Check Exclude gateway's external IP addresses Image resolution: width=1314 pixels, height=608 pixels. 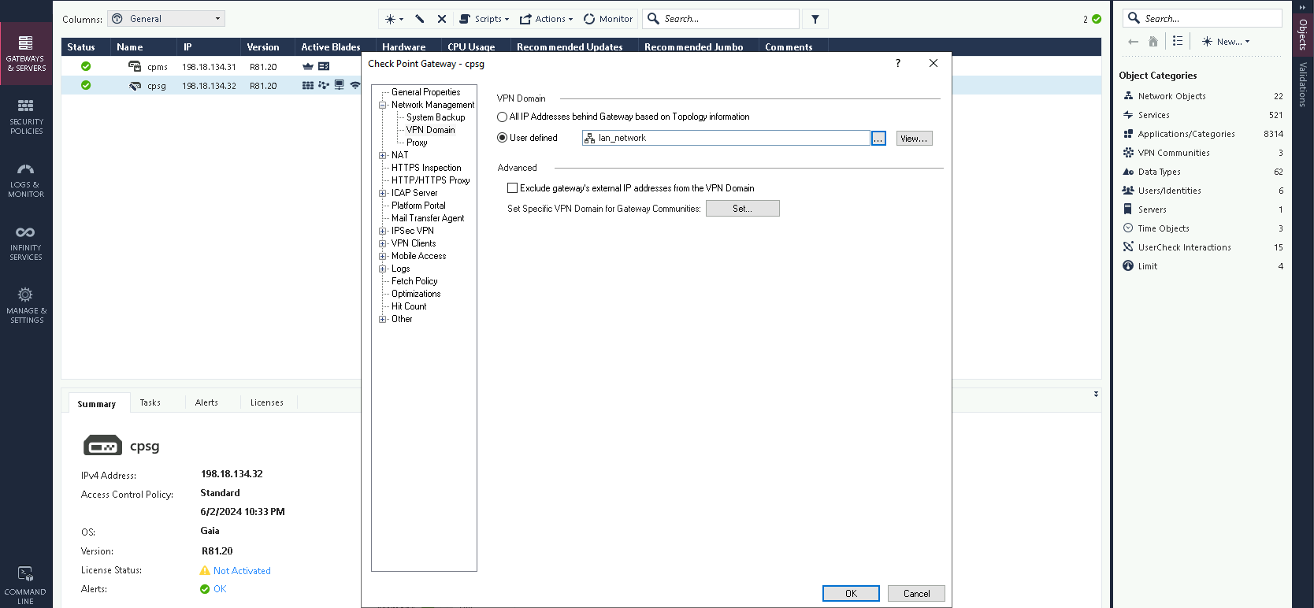tap(513, 188)
